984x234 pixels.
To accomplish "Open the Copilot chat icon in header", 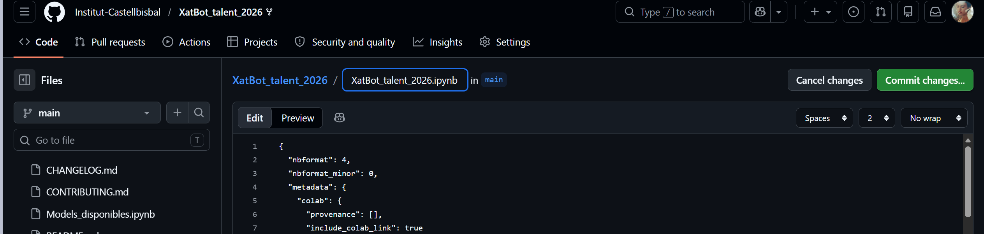I will pos(760,12).
